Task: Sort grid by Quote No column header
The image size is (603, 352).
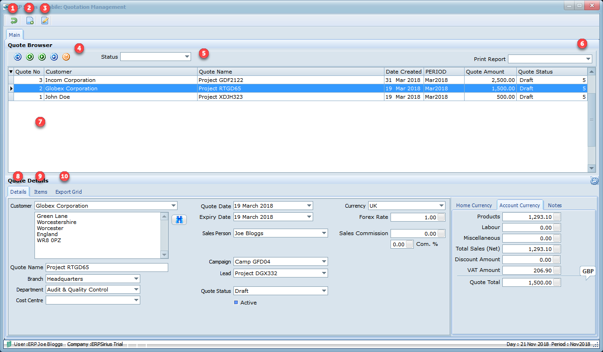Action: [29, 72]
